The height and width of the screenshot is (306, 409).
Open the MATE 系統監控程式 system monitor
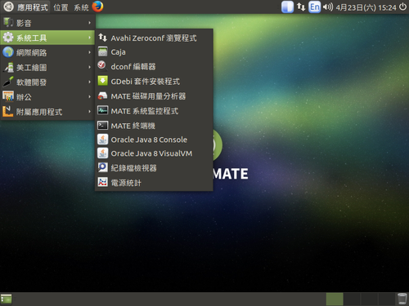tap(154, 111)
